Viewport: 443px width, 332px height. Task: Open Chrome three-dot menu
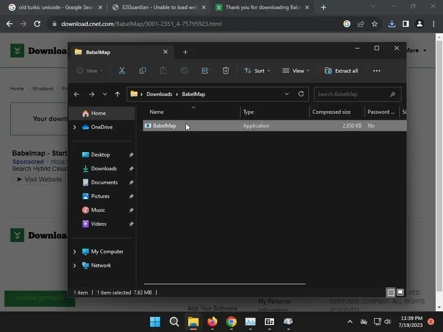(433, 24)
